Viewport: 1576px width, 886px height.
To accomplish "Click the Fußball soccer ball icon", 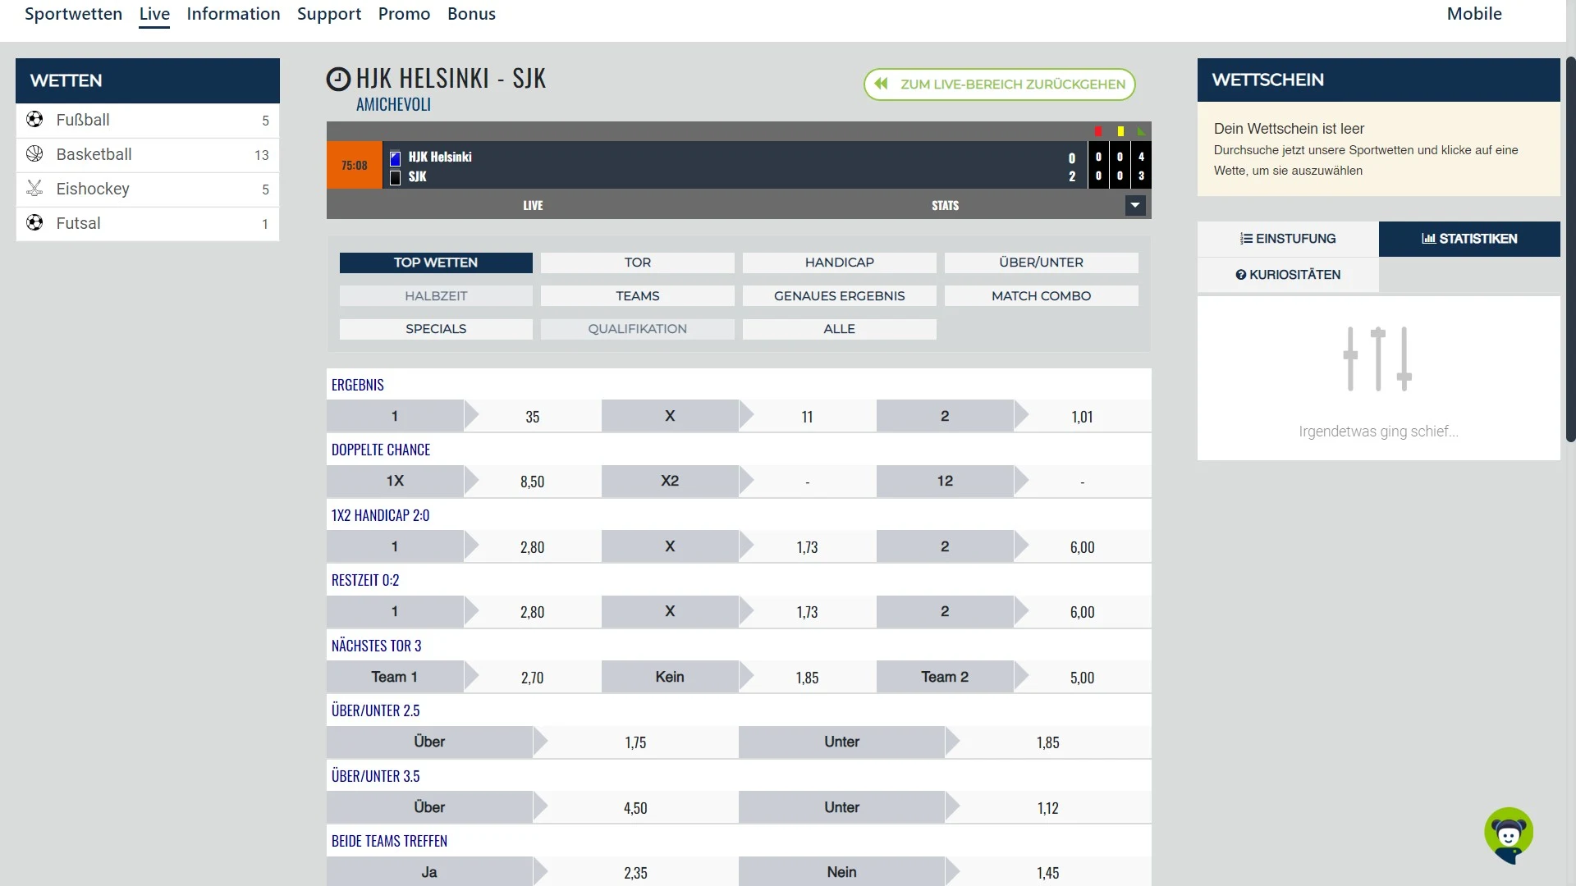I will coord(34,120).
